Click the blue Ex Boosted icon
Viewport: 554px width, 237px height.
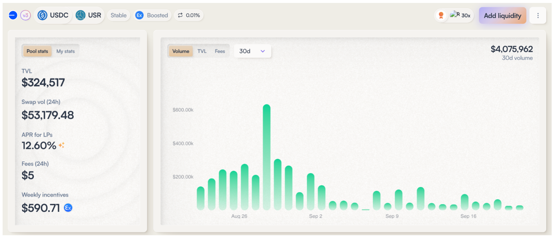click(x=140, y=15)
